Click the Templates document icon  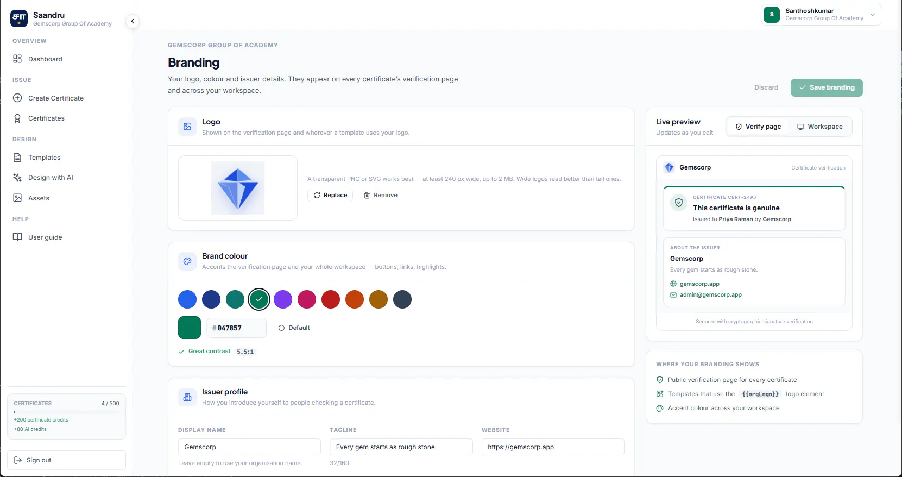pyautogui.click(x=17, y=158)
